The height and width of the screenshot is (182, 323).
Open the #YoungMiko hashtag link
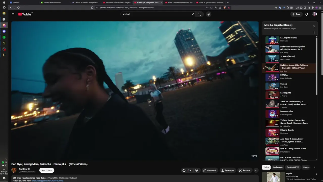[x=53, y=178]
